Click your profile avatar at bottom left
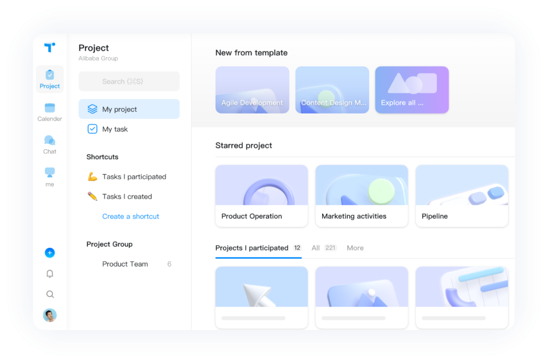 (x=49, y=315)
